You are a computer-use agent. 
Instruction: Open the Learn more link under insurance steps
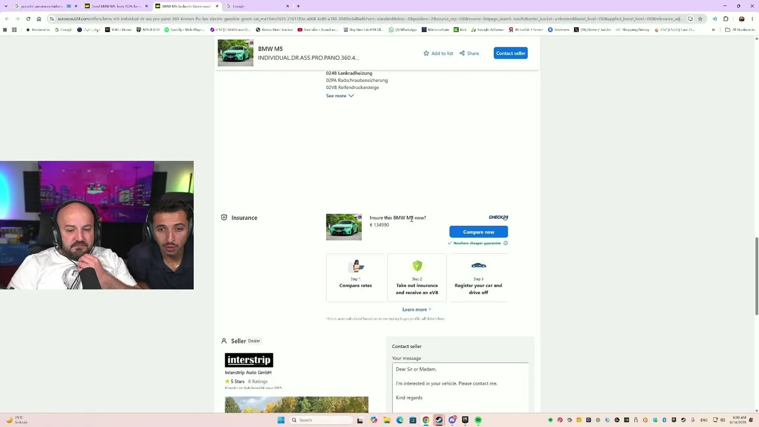(417, 310)
